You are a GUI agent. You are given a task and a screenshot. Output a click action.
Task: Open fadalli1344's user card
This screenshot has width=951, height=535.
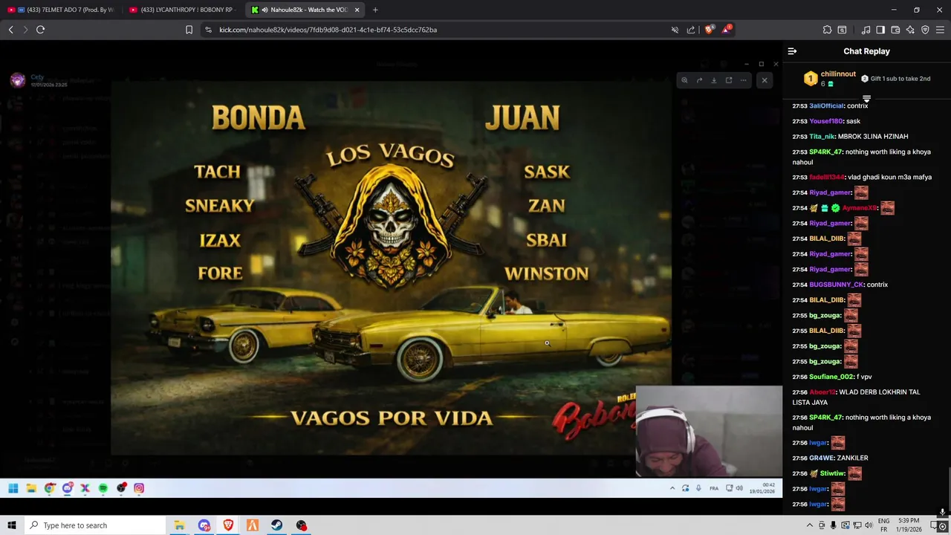click(x=827, y=177)
